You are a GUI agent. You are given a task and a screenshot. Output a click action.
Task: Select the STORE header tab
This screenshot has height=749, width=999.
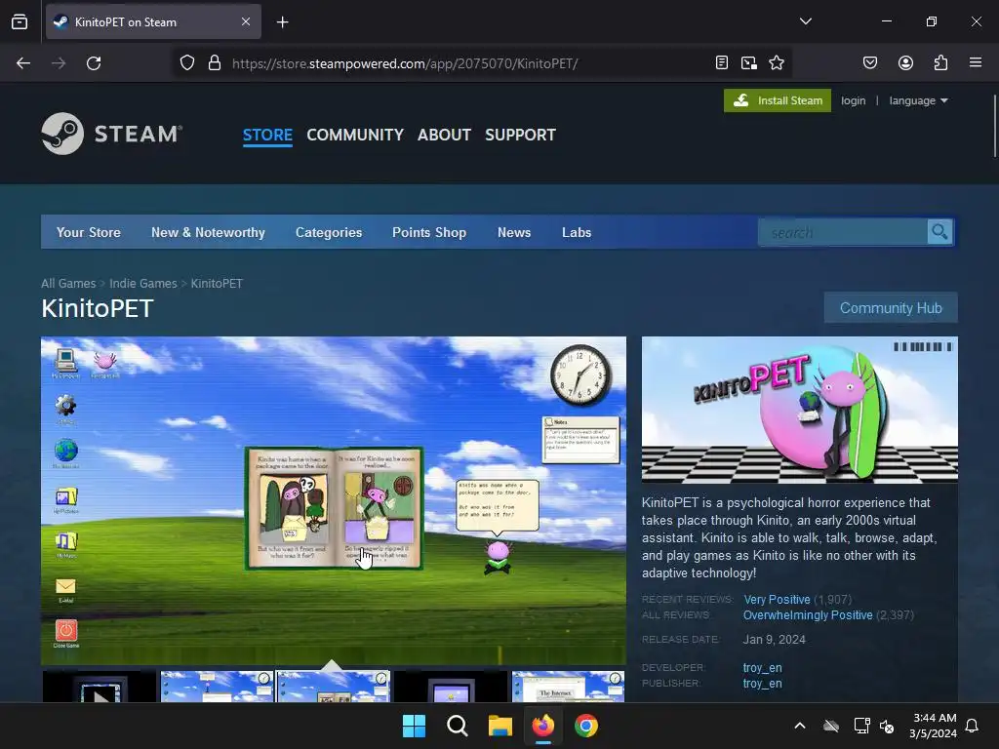[x=267, y=135]
